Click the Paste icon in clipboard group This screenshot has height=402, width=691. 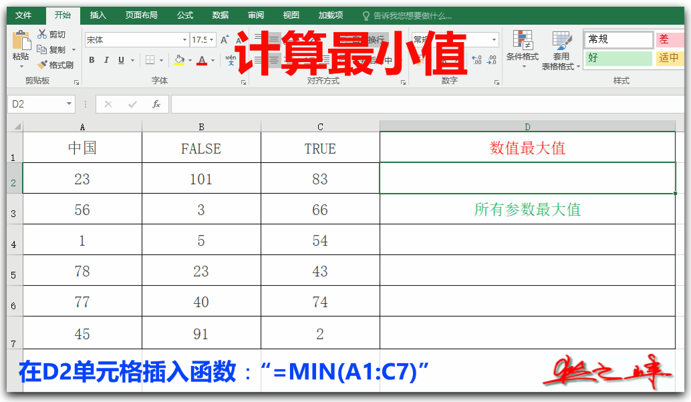(21, 41)
